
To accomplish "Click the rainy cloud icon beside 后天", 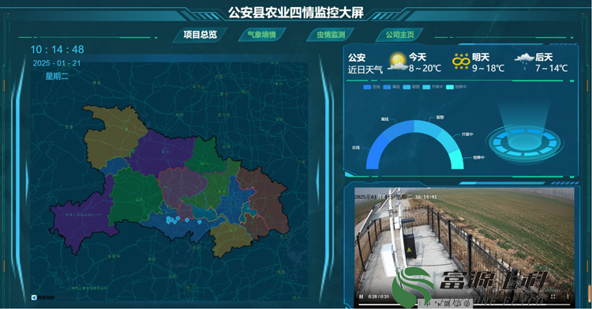I will pos(524,61).
